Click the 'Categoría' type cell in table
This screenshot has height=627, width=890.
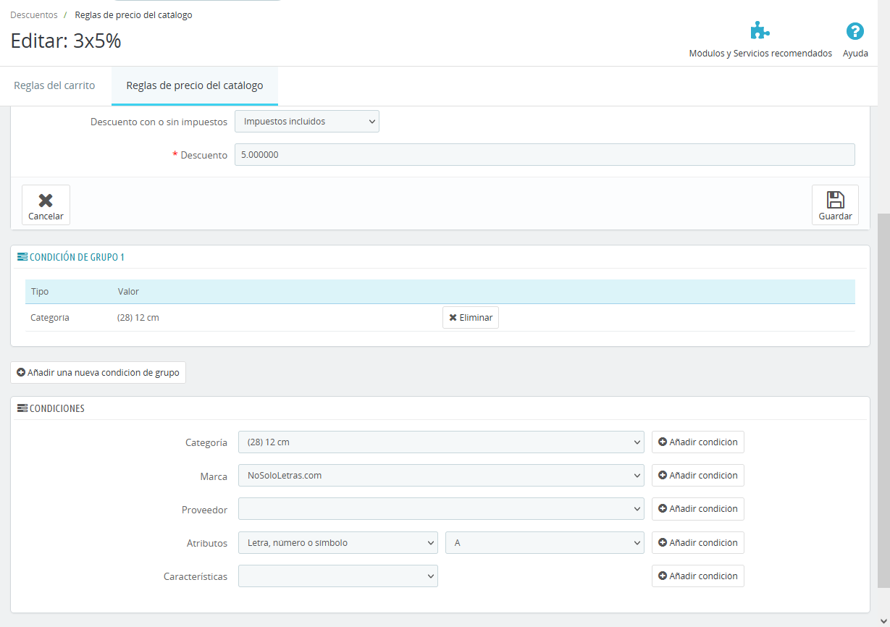tap(50, 318)
